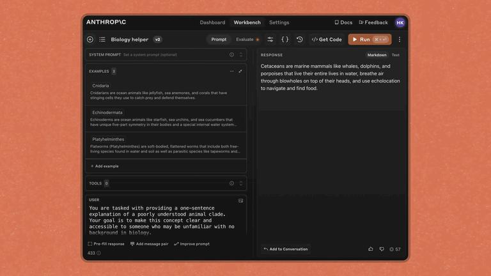Click Add example
Image resolution: width=491 pixels, height=276 pixels.
pos(105,166)
